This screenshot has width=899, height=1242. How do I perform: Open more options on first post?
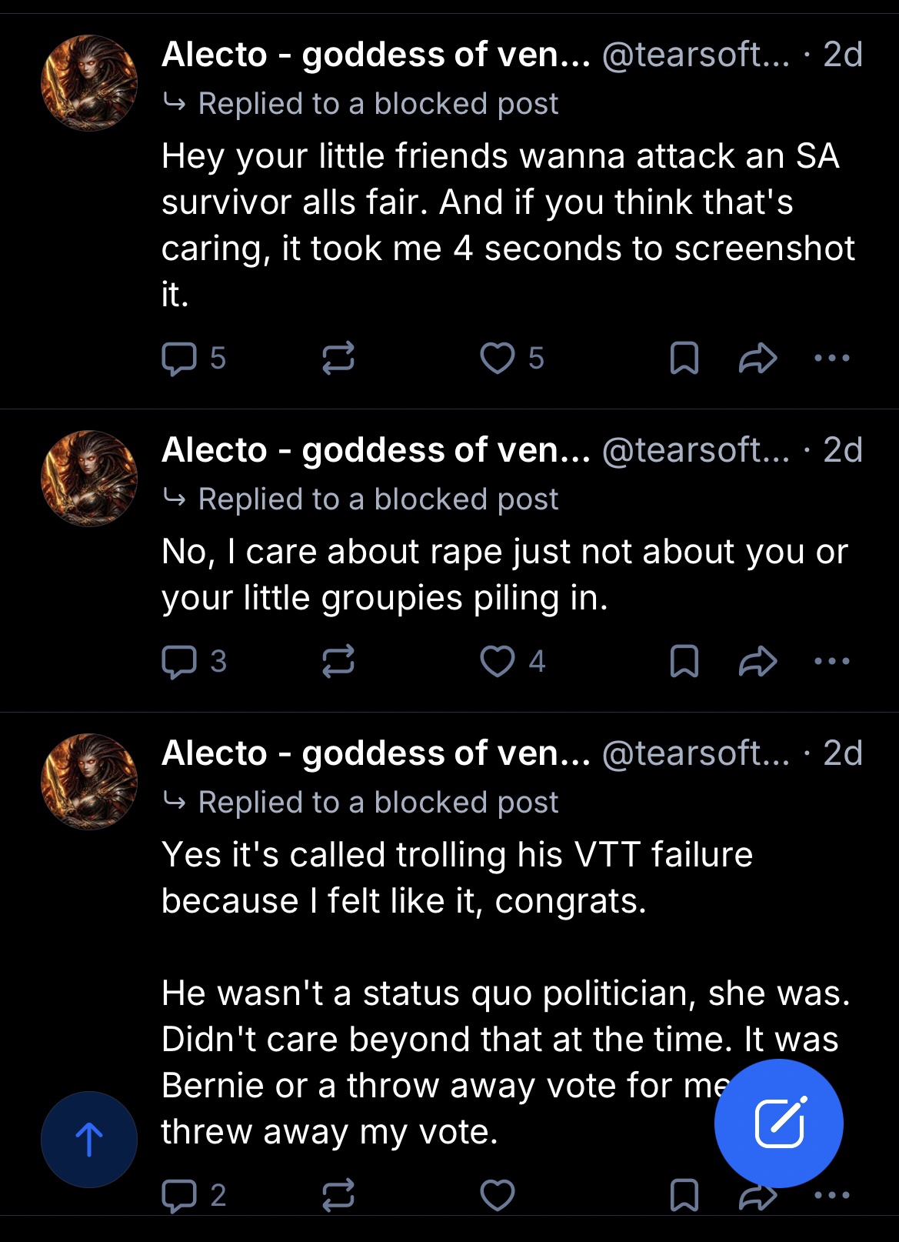[831, 359]
